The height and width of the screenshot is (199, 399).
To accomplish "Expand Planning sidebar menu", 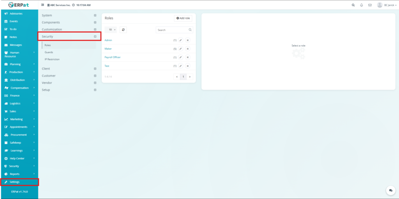I will (19, 64).
